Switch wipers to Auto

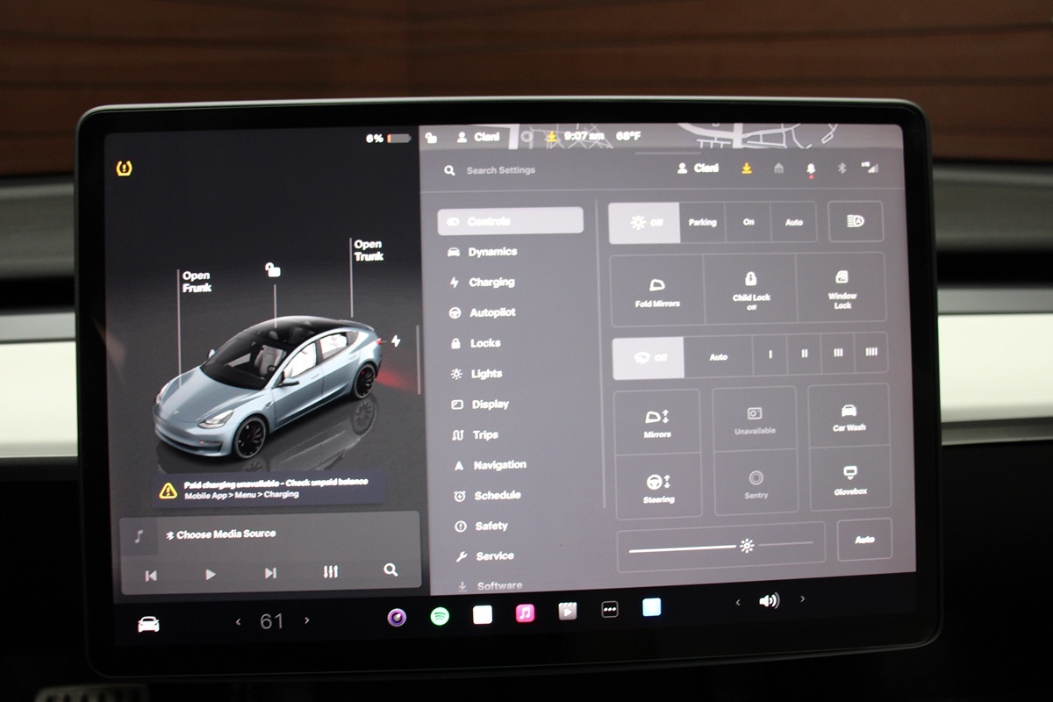pyautogui.click(x=718, y=357)
